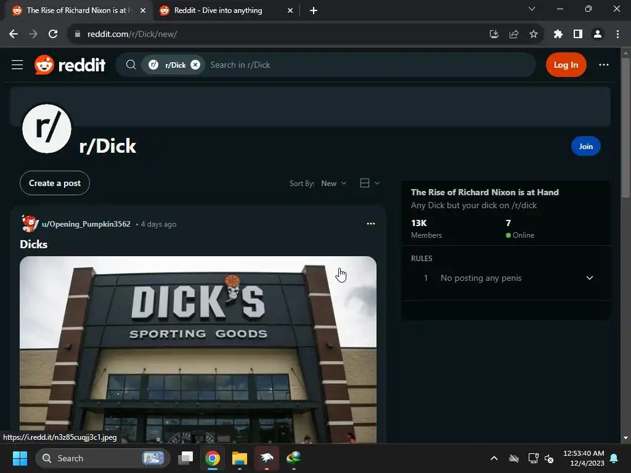Click the r/Dick community avatar

pyautogui.click(x=47, y=129)
